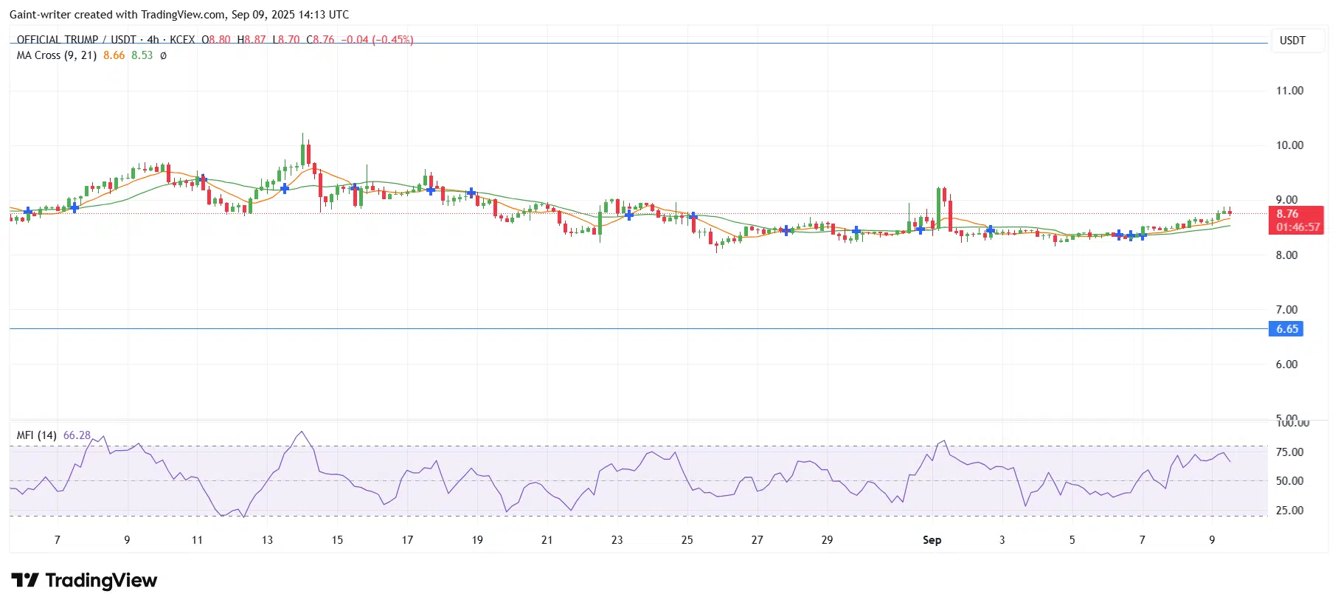
Task: Select the Sep label on the time axis
Action: pyautogui.click(x=932, y=540)
